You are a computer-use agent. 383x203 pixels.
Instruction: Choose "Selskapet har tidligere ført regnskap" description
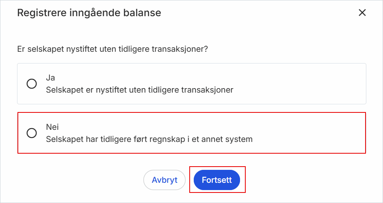[149, 139]
